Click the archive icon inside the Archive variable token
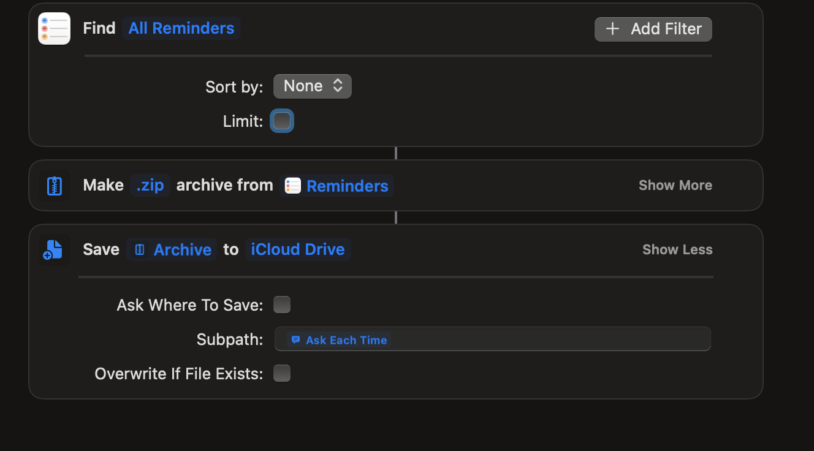The height and width of the screenshot is (451, 814). point(139,249)
